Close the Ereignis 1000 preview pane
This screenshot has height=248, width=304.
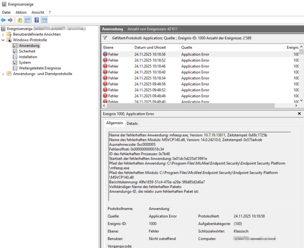tap(299, 114)
